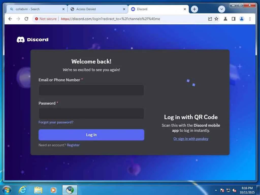Screen dimensions: 260x195
Task: Select the browser window taskbar button
Action: [x=70, y=190]
